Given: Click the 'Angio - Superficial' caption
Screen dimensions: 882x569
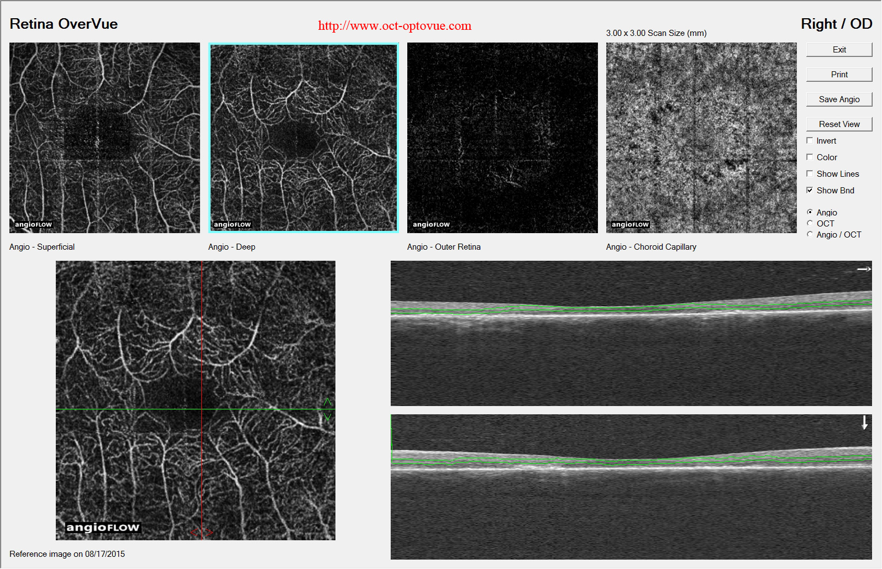Looking at the screenshot, I should click(42, 247).
